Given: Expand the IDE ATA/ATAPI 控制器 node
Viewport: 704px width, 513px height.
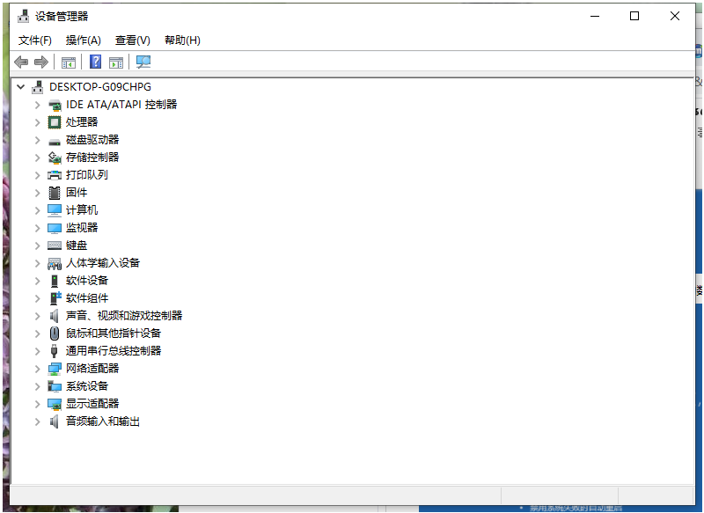Looking at the screenshot, I should [x=37, y=105].
